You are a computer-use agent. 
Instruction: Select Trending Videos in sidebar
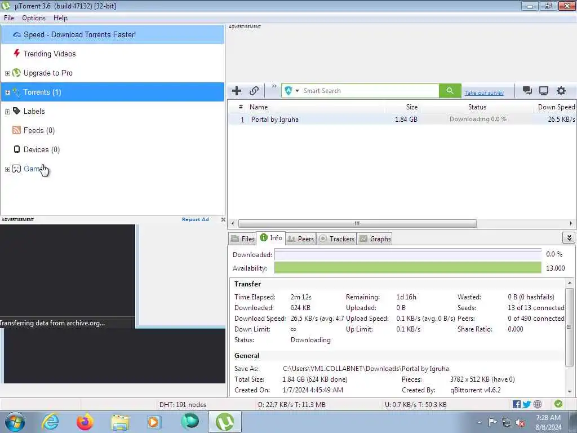(x=113, y=54)
